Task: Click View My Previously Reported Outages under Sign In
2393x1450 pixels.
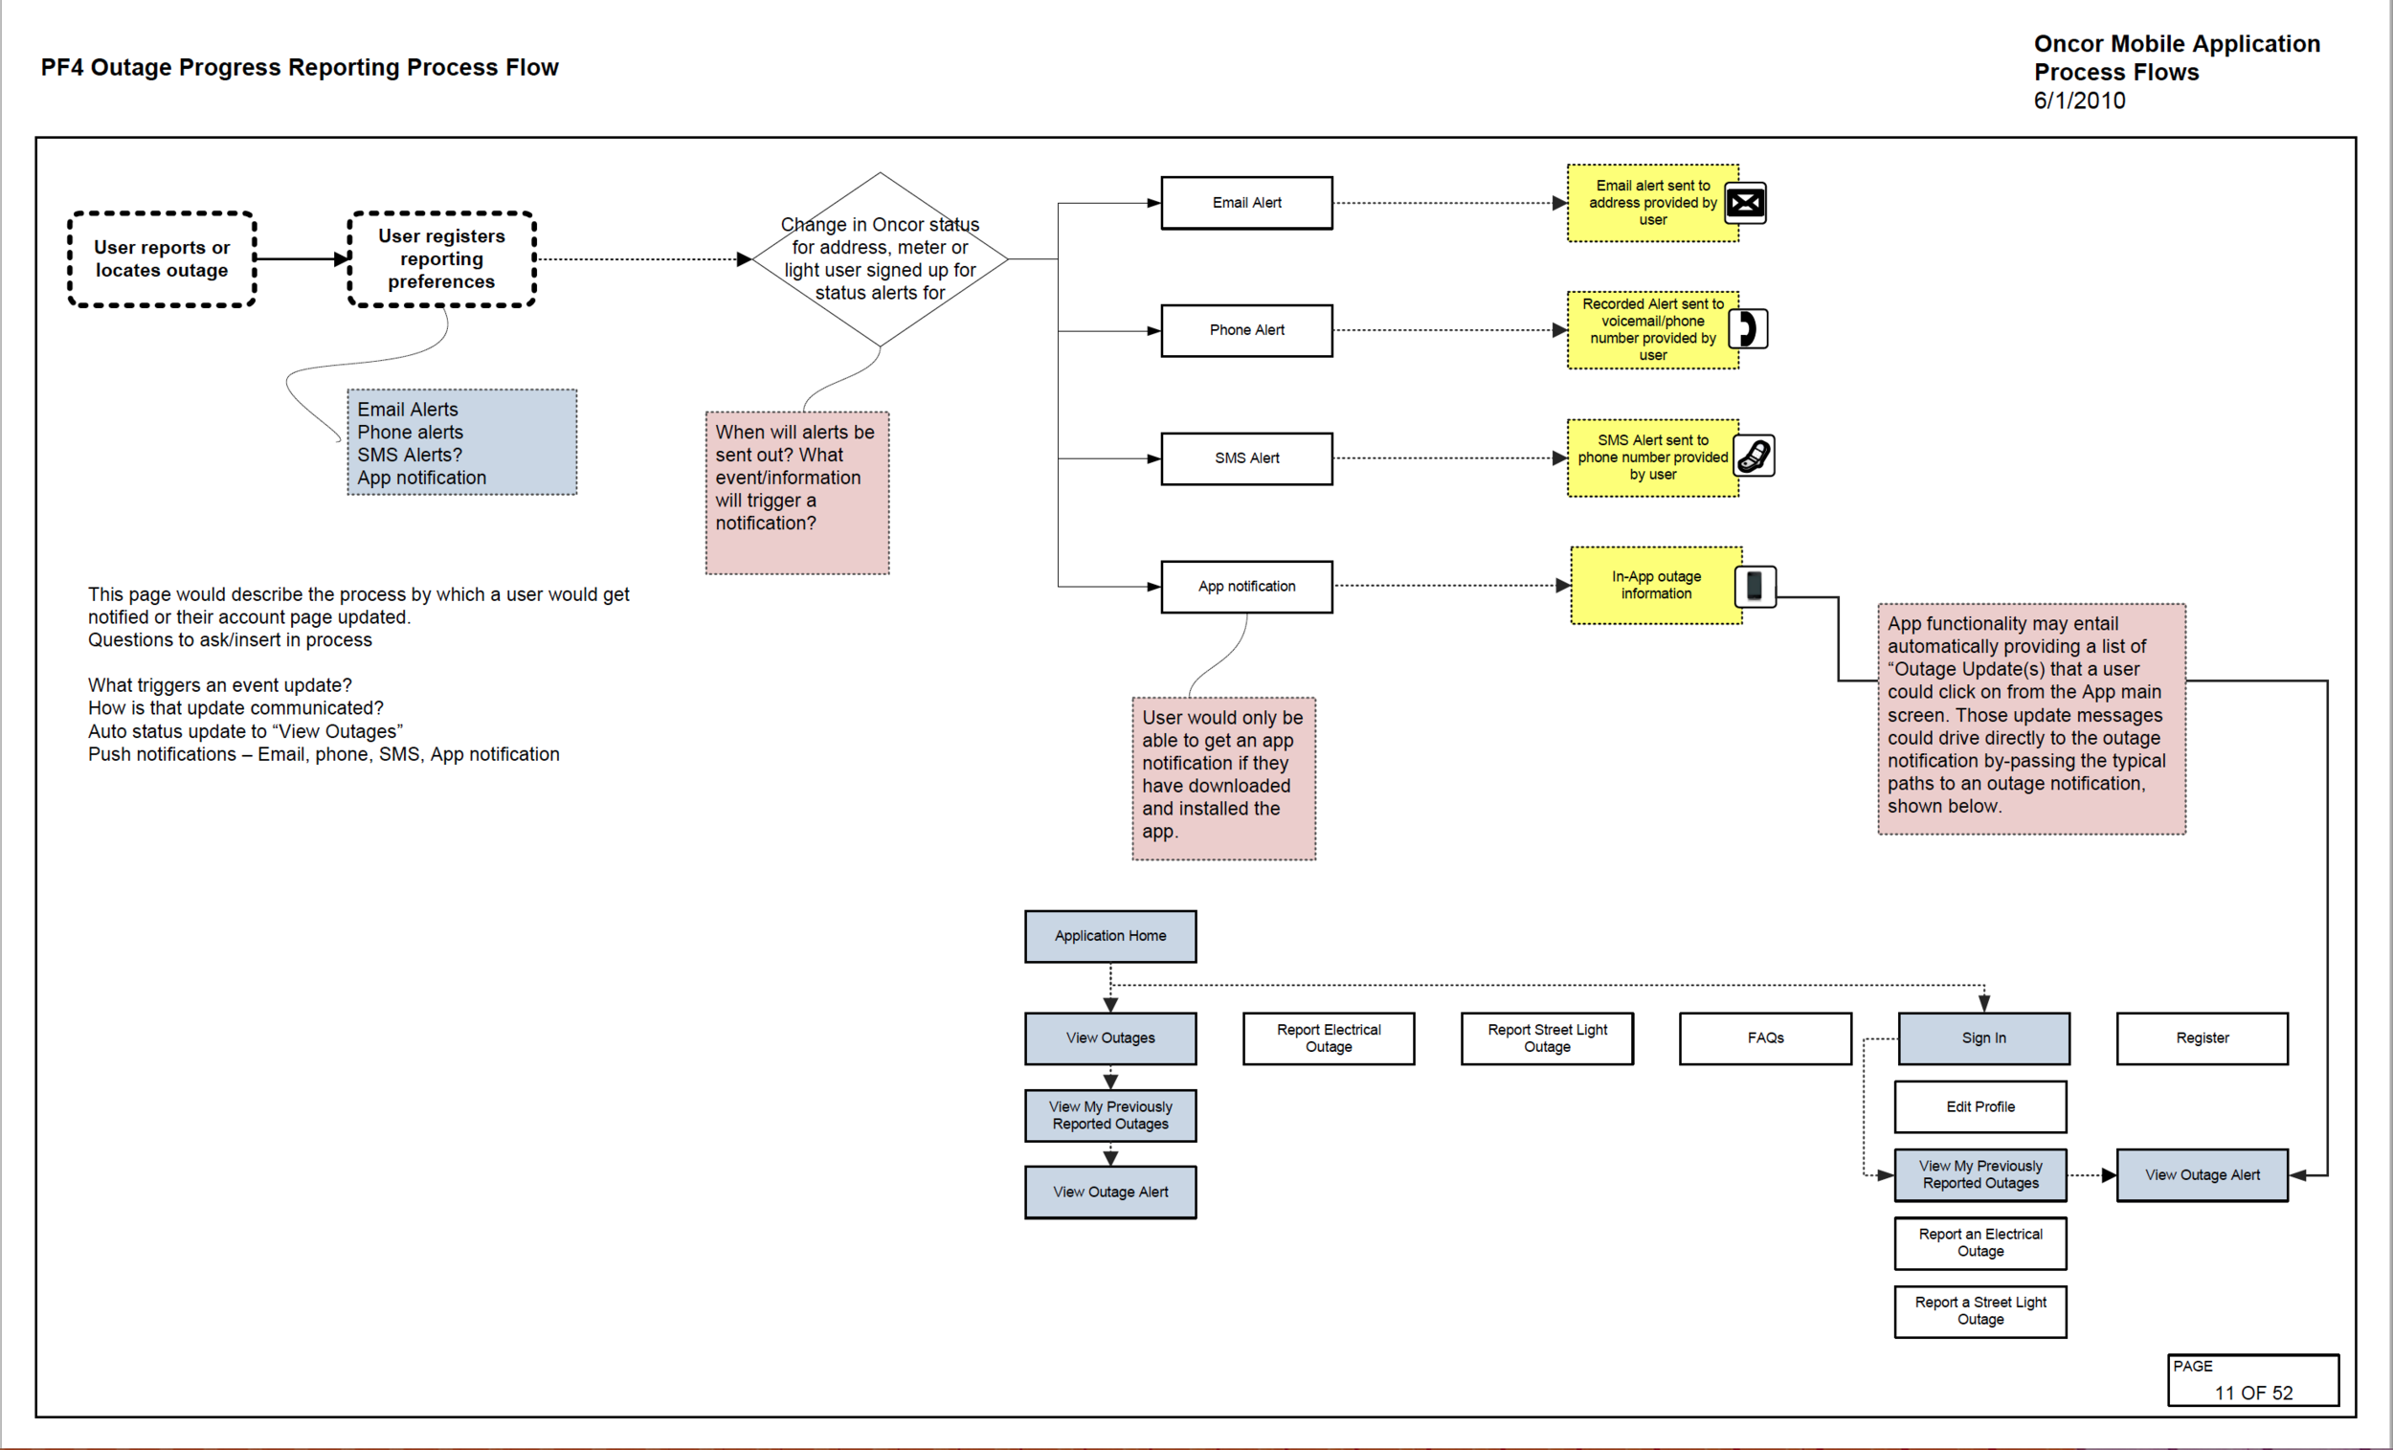Action: click(x=1980, y=1175)
